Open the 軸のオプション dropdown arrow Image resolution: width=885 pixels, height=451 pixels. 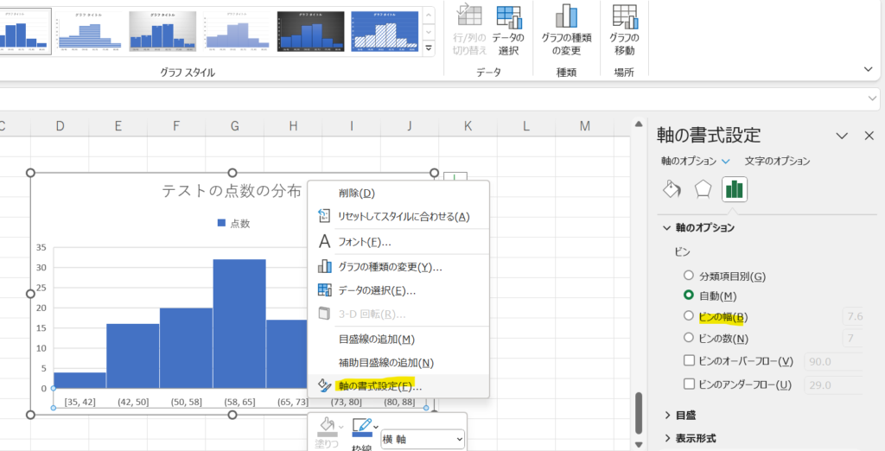pos(726,162)
